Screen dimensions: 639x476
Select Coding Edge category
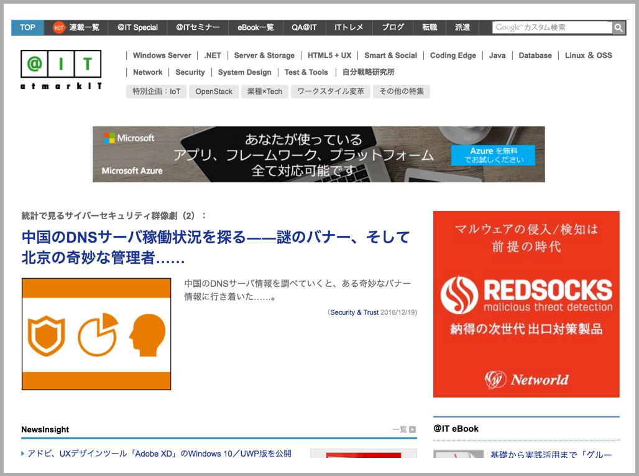pyautogui.click(x=453, y=55)
